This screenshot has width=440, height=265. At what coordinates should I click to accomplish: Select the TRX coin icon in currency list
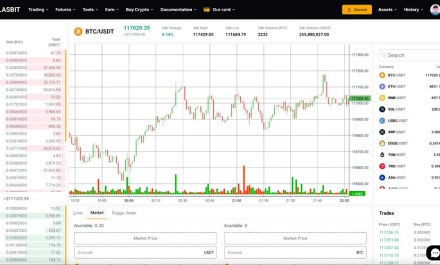(382, 166)
